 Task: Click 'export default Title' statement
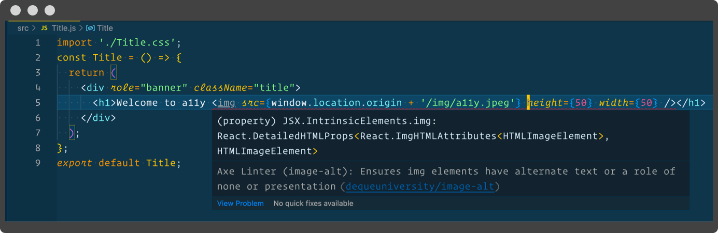(119, 163)
